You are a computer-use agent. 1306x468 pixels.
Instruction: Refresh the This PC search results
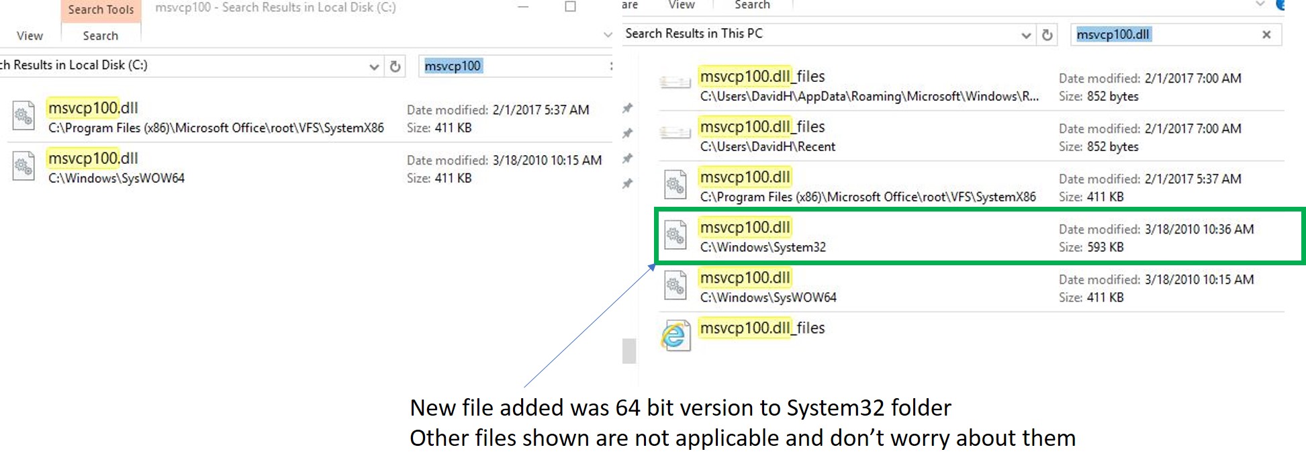point(1047,35)
